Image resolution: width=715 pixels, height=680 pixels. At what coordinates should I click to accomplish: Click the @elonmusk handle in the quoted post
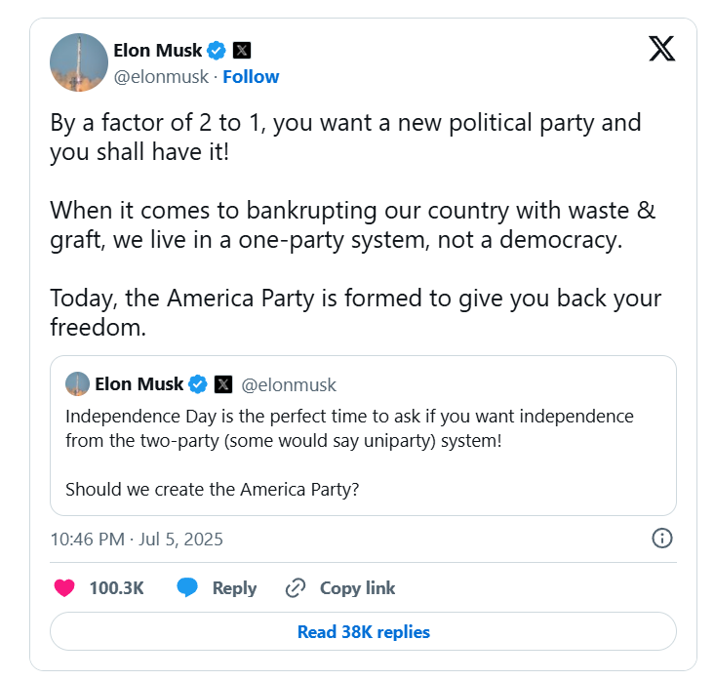click(x=289, y=384)
